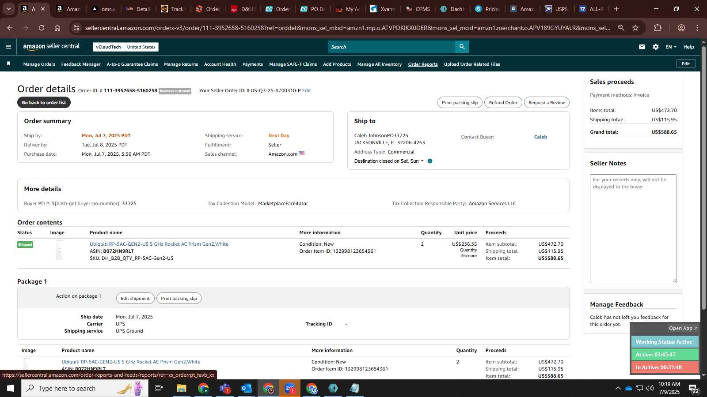Viewport: 707px width, 397px height.
Task: Click the bookmark icon in navigation bar
Action: pos(8,64)
